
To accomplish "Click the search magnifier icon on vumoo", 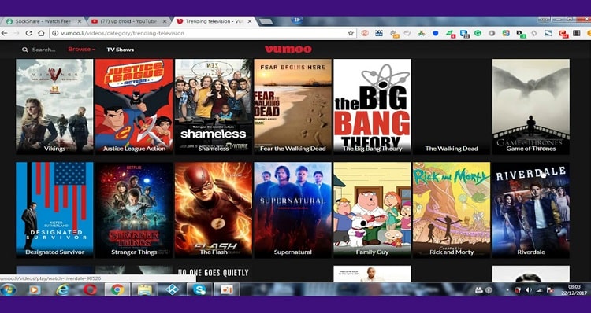I will click(x=25, y=50).
